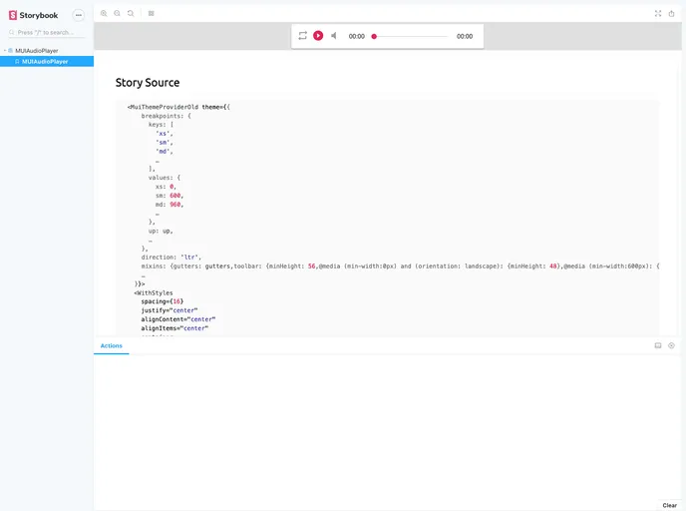Screen dimensions: 686x511
Task: Select the MUIAudioPlayer story
Action: click(x=44, y=61)
